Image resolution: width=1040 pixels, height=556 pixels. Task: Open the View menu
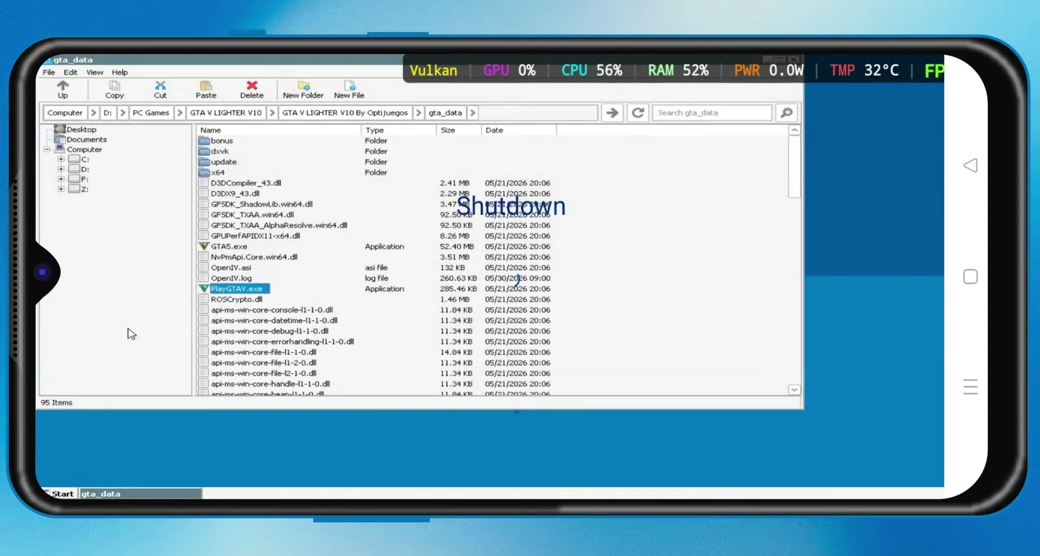point(95,72)
